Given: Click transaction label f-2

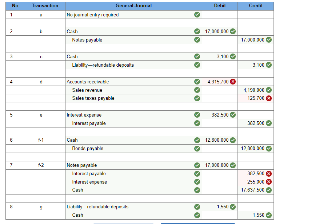Looking at the screenshot, I should click(x=41, y=165).
